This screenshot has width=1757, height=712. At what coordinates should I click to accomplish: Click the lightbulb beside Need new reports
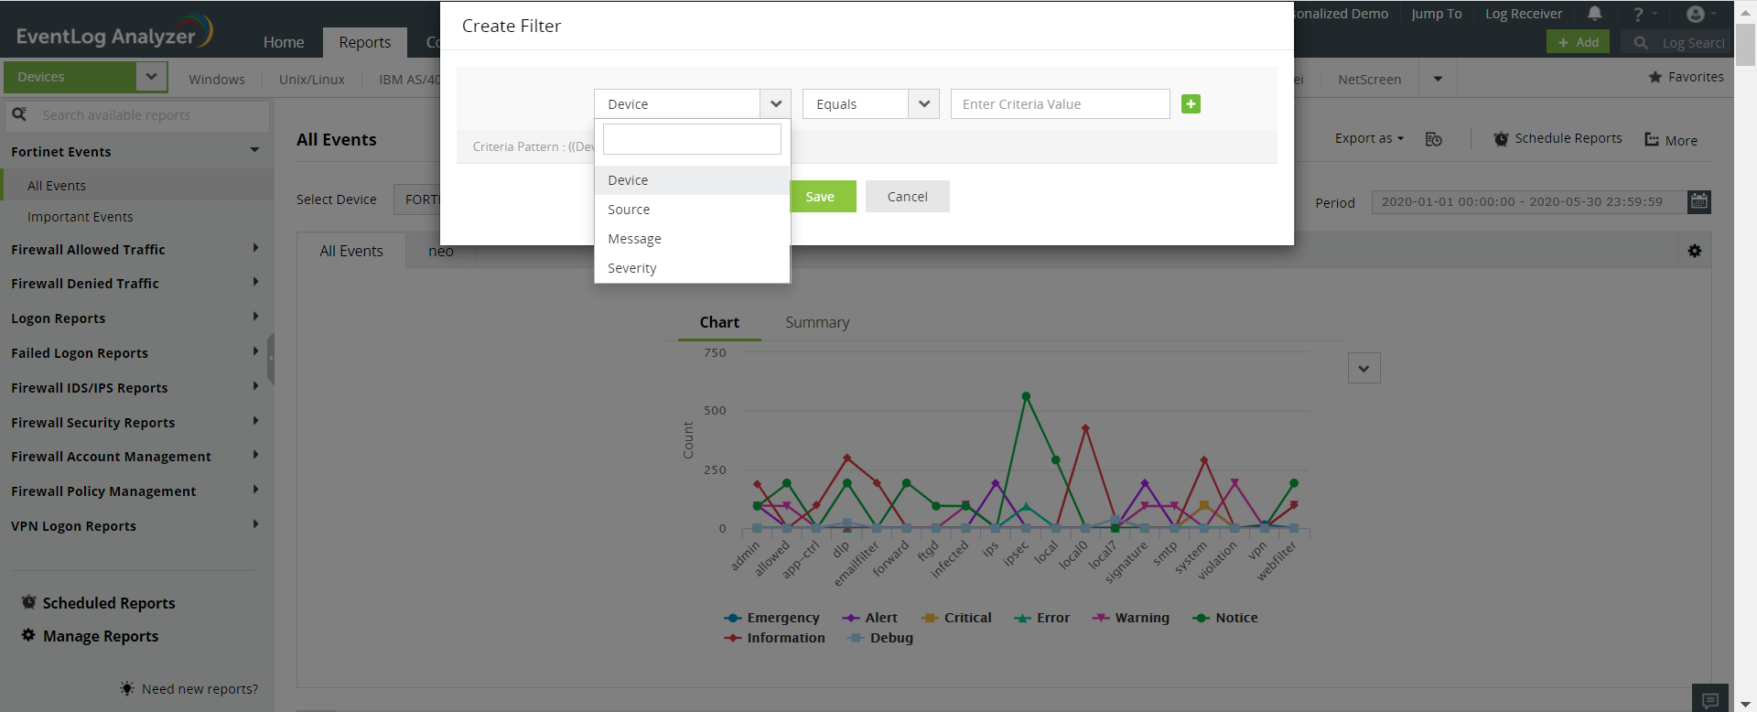click(x=127, y=688)
